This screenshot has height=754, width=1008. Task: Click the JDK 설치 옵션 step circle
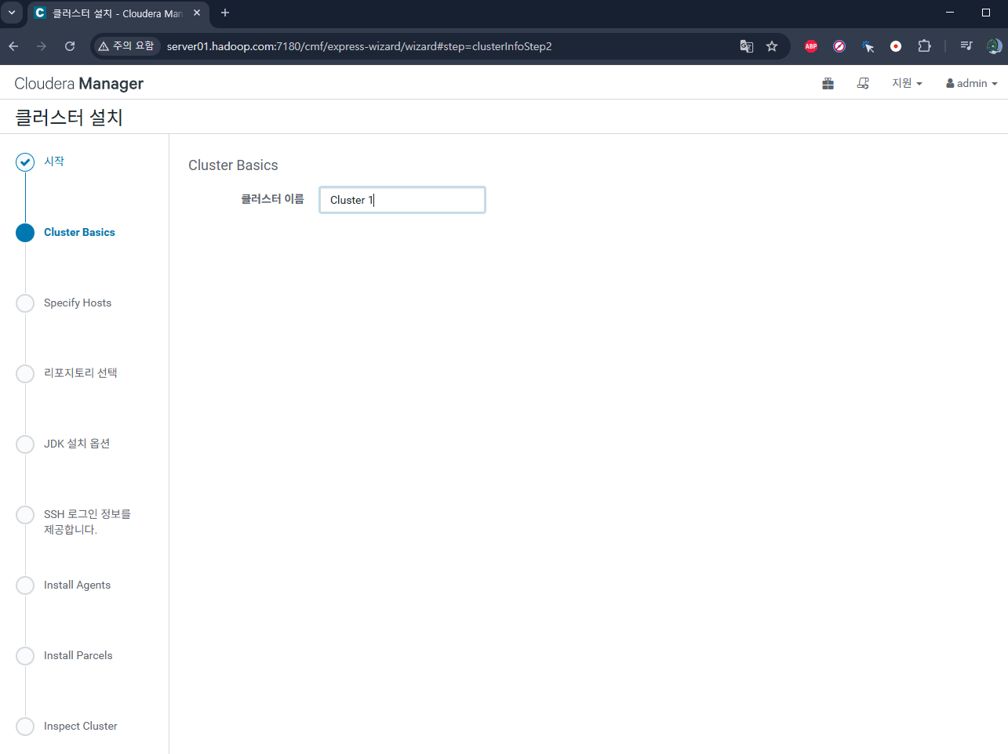pos(25,444)
